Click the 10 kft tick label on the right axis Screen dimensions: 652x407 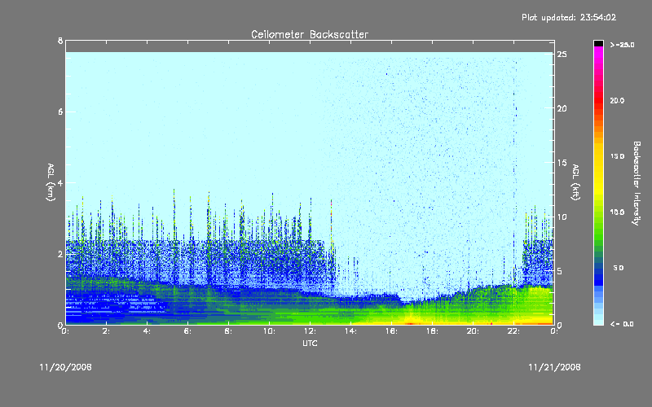click(562, 217)
